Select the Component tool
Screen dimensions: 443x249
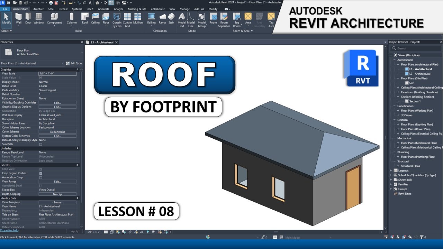click(x=54, y=19)
